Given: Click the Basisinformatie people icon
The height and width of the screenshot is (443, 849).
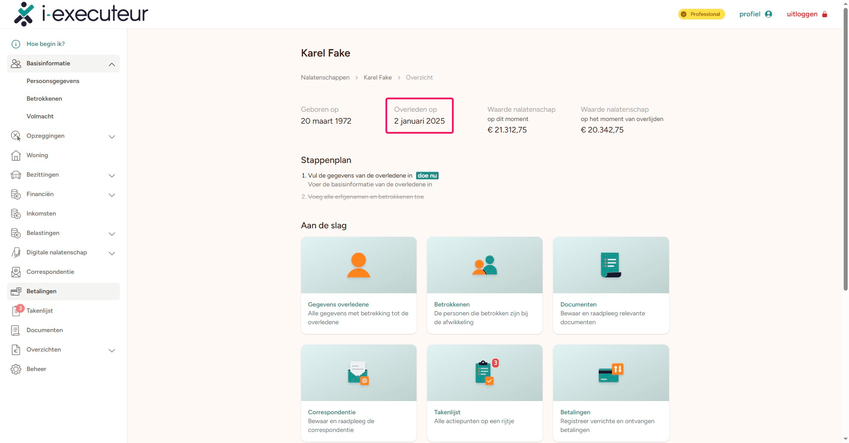Looking at the screenshot, I should pos(16,64).
